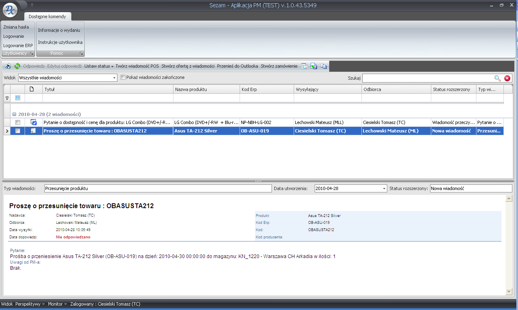Viewport: 518px width, 310px height.
Task: Open the Data utworzenia date dropdown
Action: tap(384, 188)
